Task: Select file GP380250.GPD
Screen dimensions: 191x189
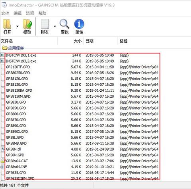Action: pyautogui.click(x=18, y=73)
